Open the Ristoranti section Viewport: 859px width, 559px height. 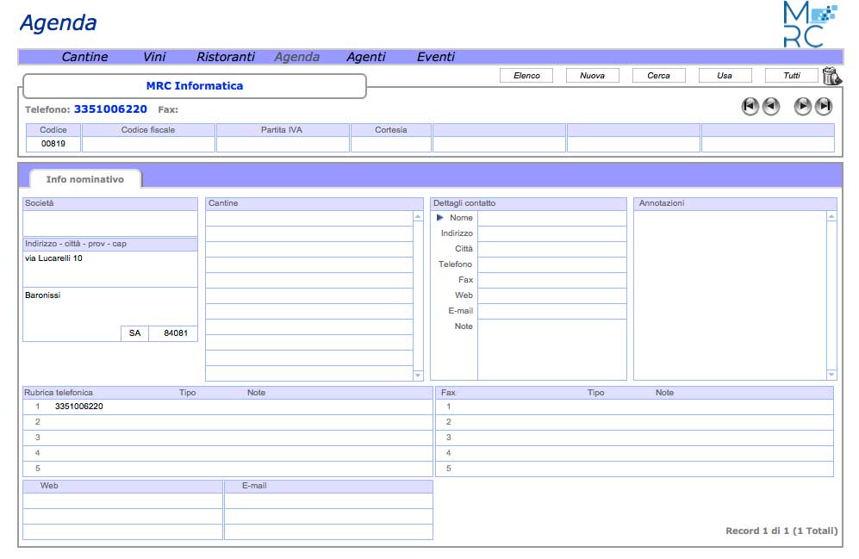pyautogui.click(x=226, y=57)
